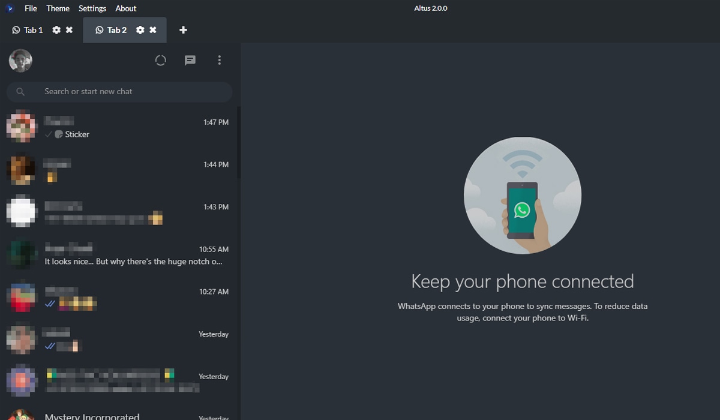
Task: Click the chat list vertical scrollbar
Action: tap(239, 144)
